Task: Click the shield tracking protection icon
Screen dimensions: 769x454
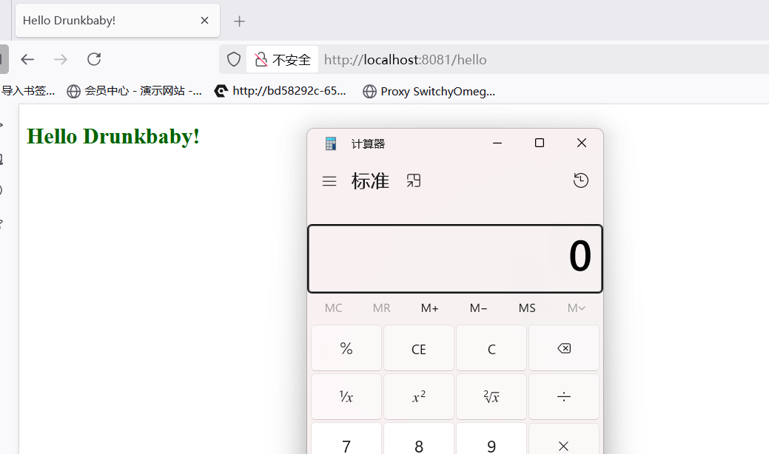Action: 234,59
